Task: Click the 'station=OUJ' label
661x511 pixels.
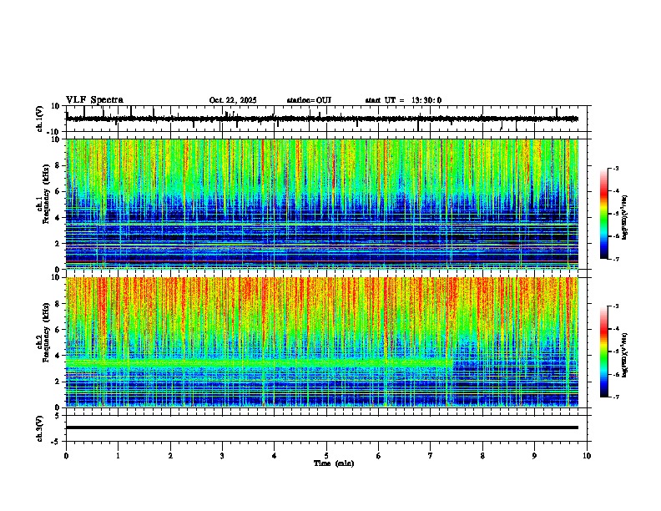Action: click(x=309, y=100)
